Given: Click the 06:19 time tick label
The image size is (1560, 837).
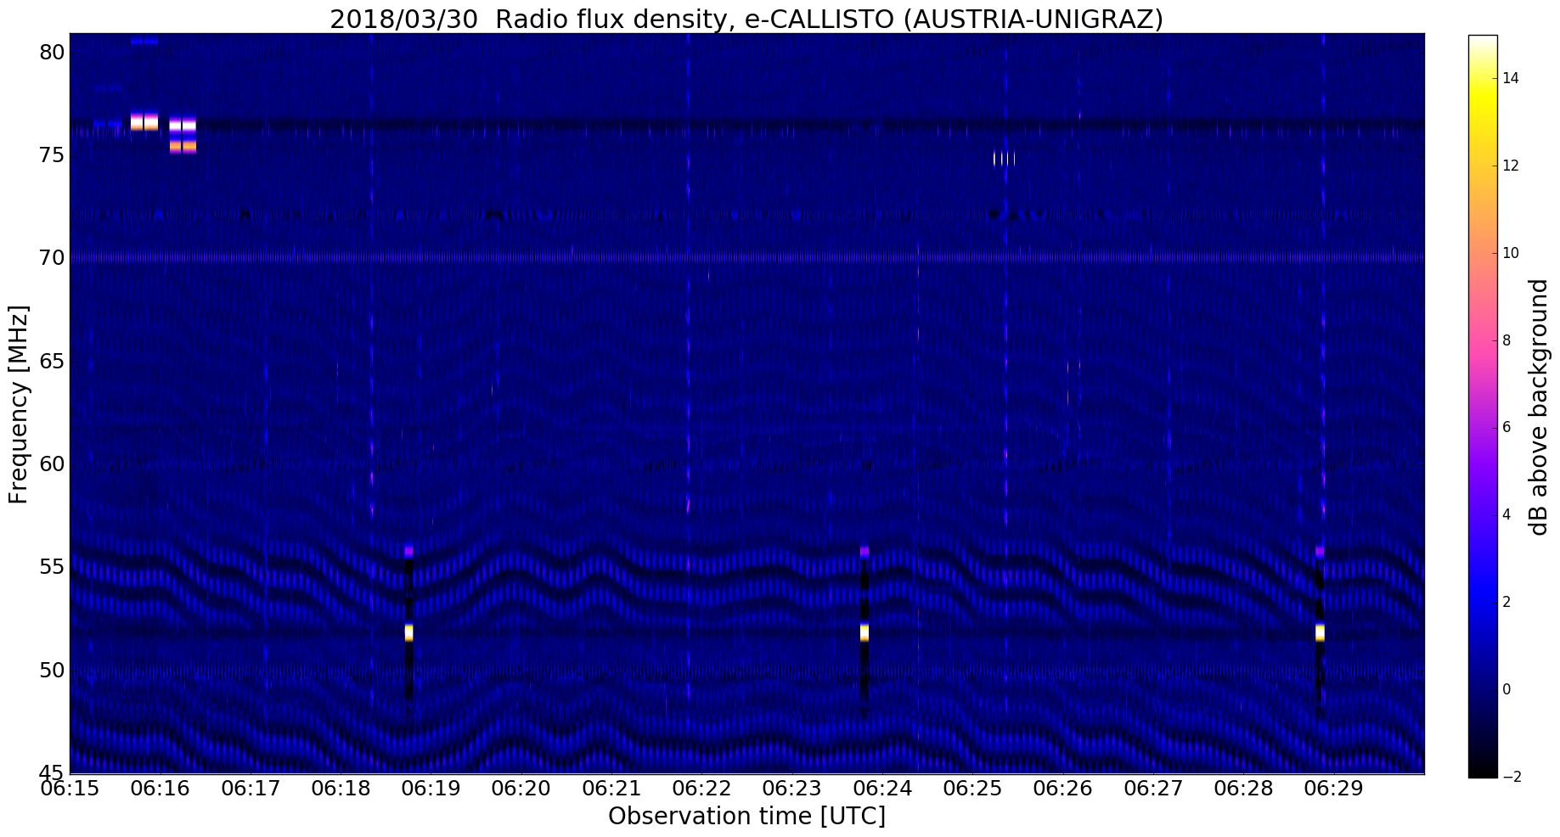Looking at the screenshot, I should pos(431,789).
